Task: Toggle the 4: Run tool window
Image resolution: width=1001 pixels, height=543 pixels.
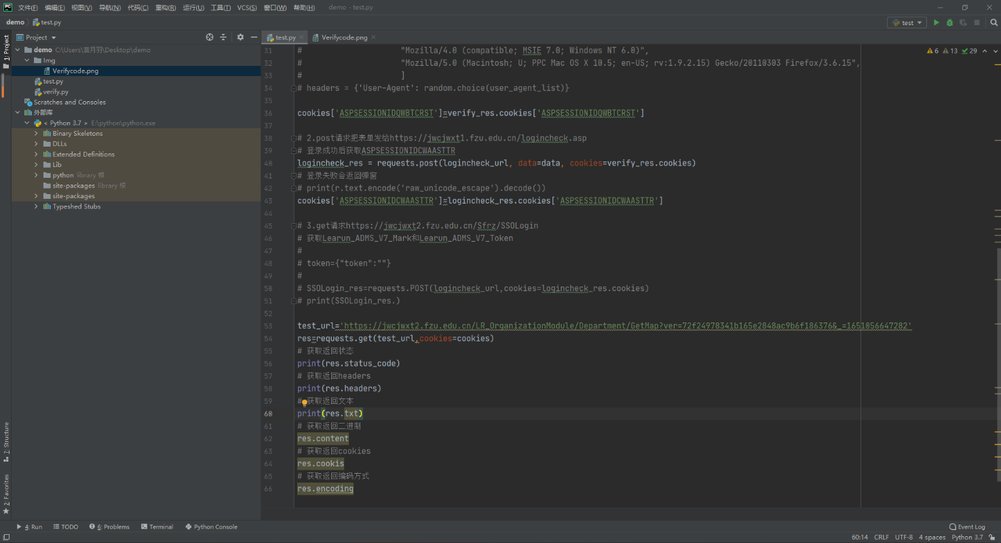Action: tap(29, 527)
